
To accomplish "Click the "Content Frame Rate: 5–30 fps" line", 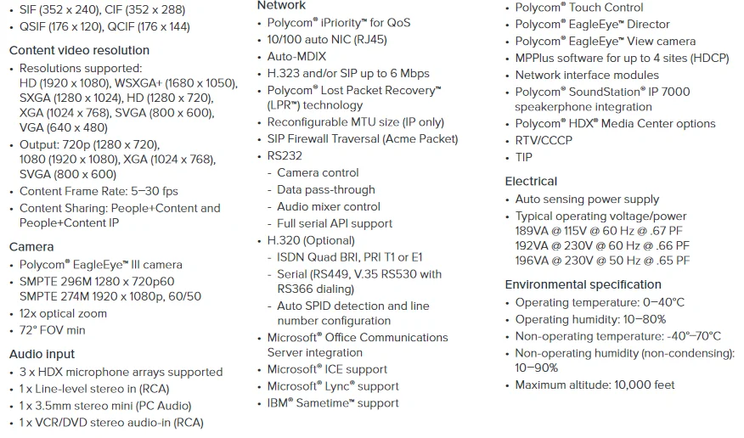I will tap(99, 191).
